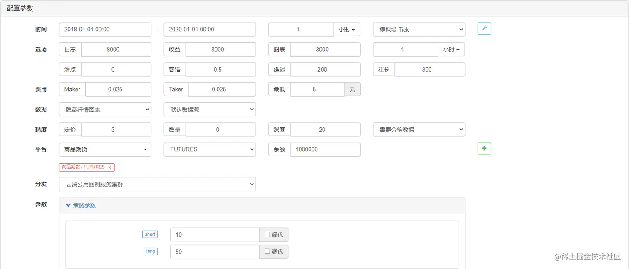Click the start time field 2018-01-01 00:00
Viewport: 629px width, 269px height.
[x=105, y=30]
